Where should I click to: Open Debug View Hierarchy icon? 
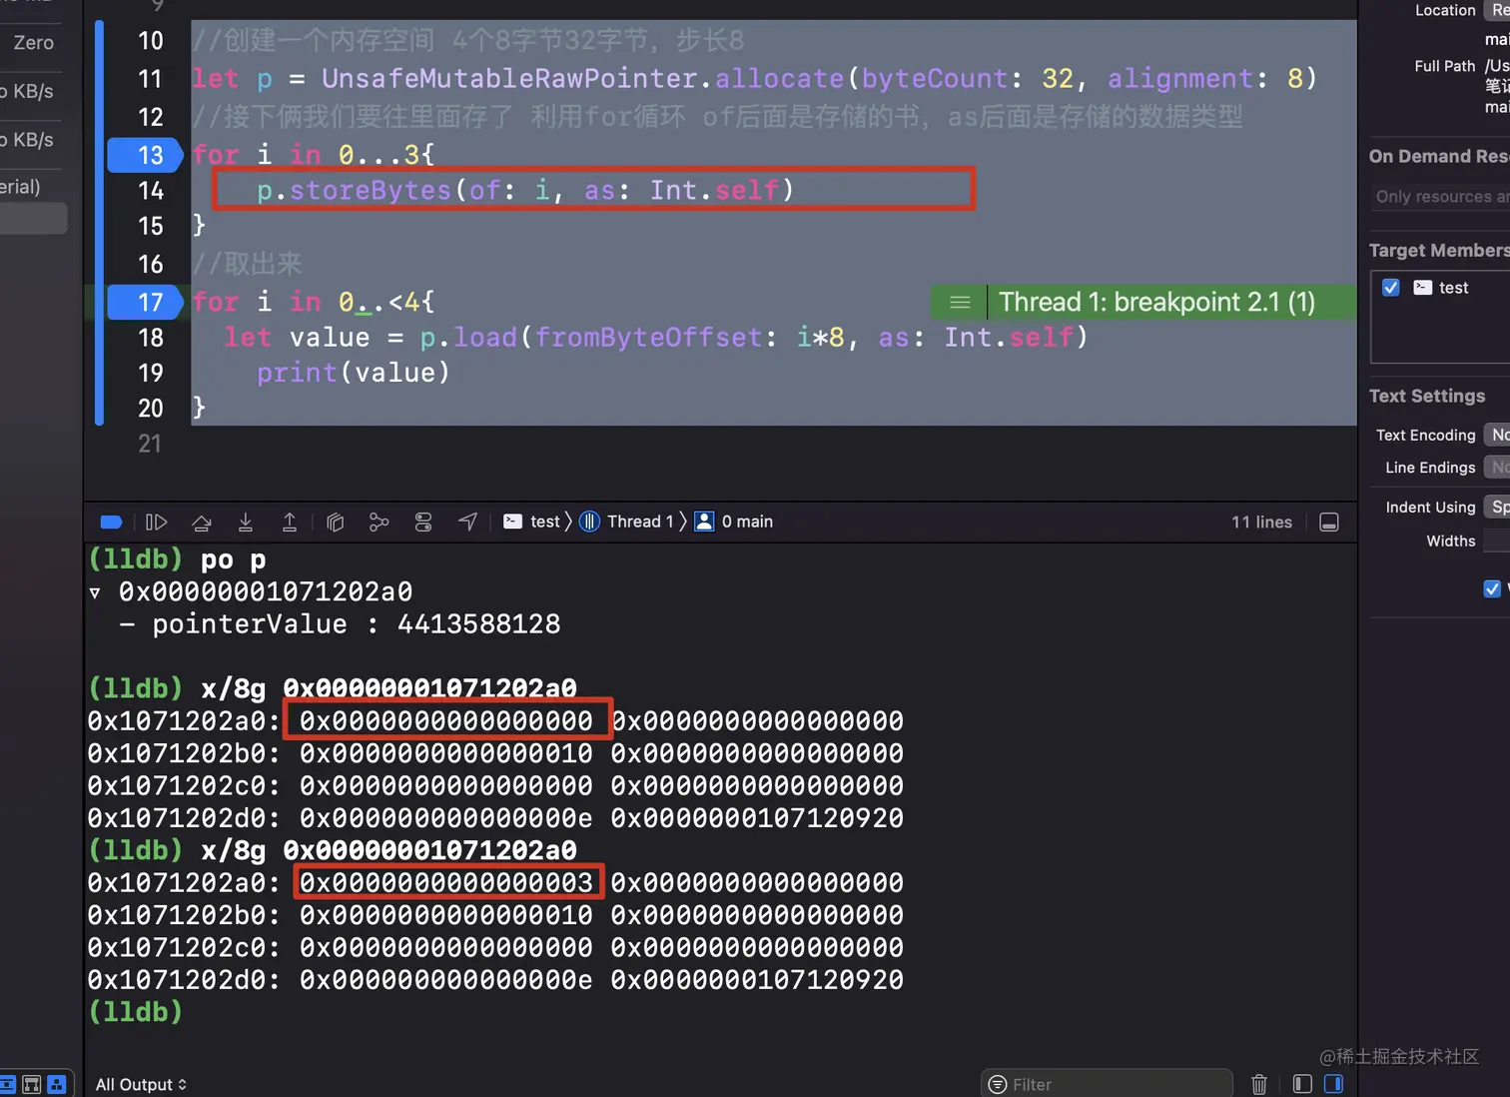pyautogui.click(x=336, y=522)
